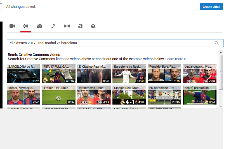Click the search magnifier icon
Image resolution: width=226 pixels, height=149 pixels.
pyautogui.click(x=217, y=43)
